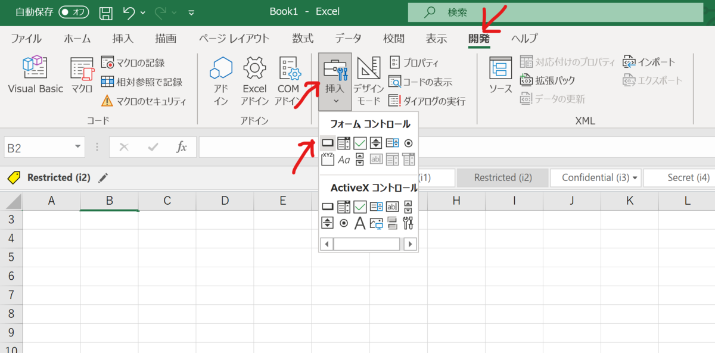Image resolution: width=715 pixels, height=353 pixels.
Task: Toggle 自動保存 autosave switch
Action: click(74, 12)
